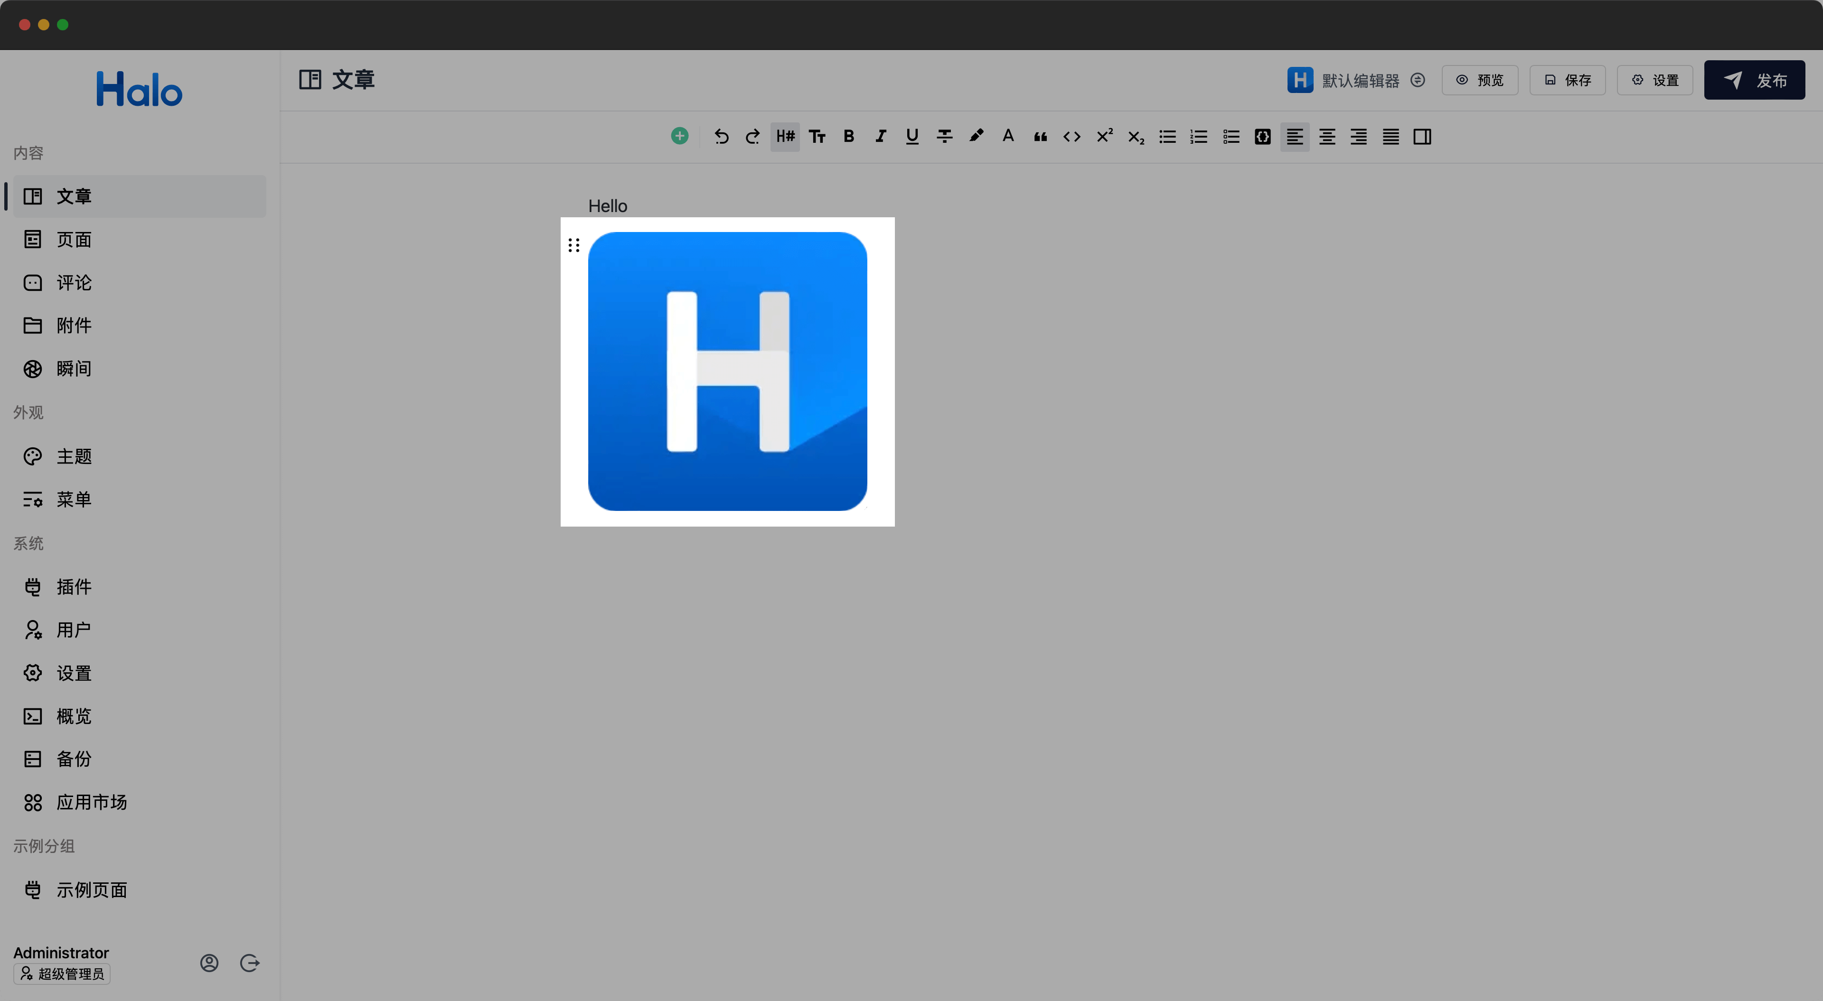
Task: Click the 发布 publish button
Action: [1754, 80]
